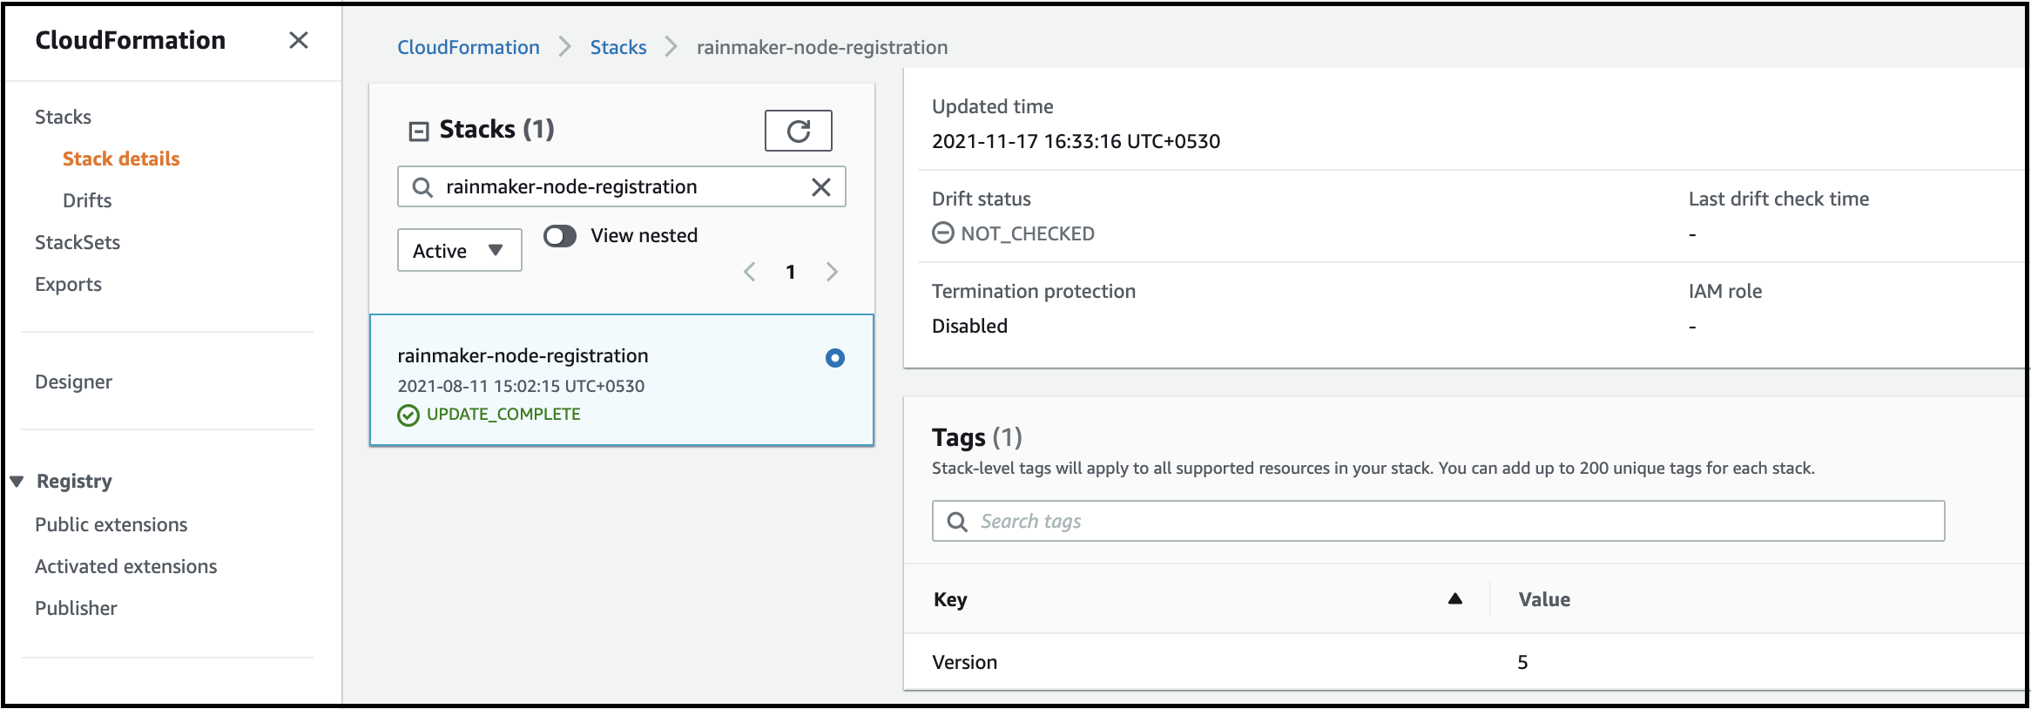Viewport: 2031px width, 709px height.
Task: Click the updated time 2021-11-17 16:33:16
Action: click(1076, 141)
